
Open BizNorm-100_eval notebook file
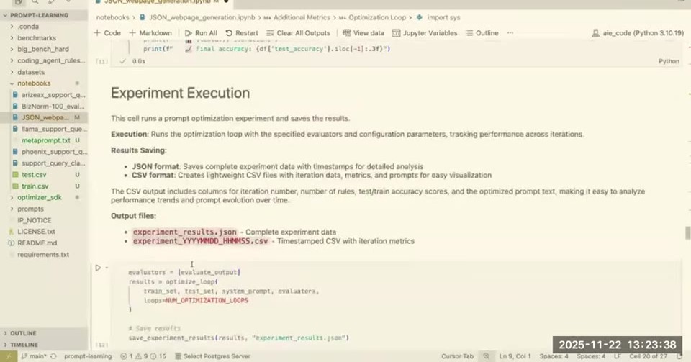[44, 106]
